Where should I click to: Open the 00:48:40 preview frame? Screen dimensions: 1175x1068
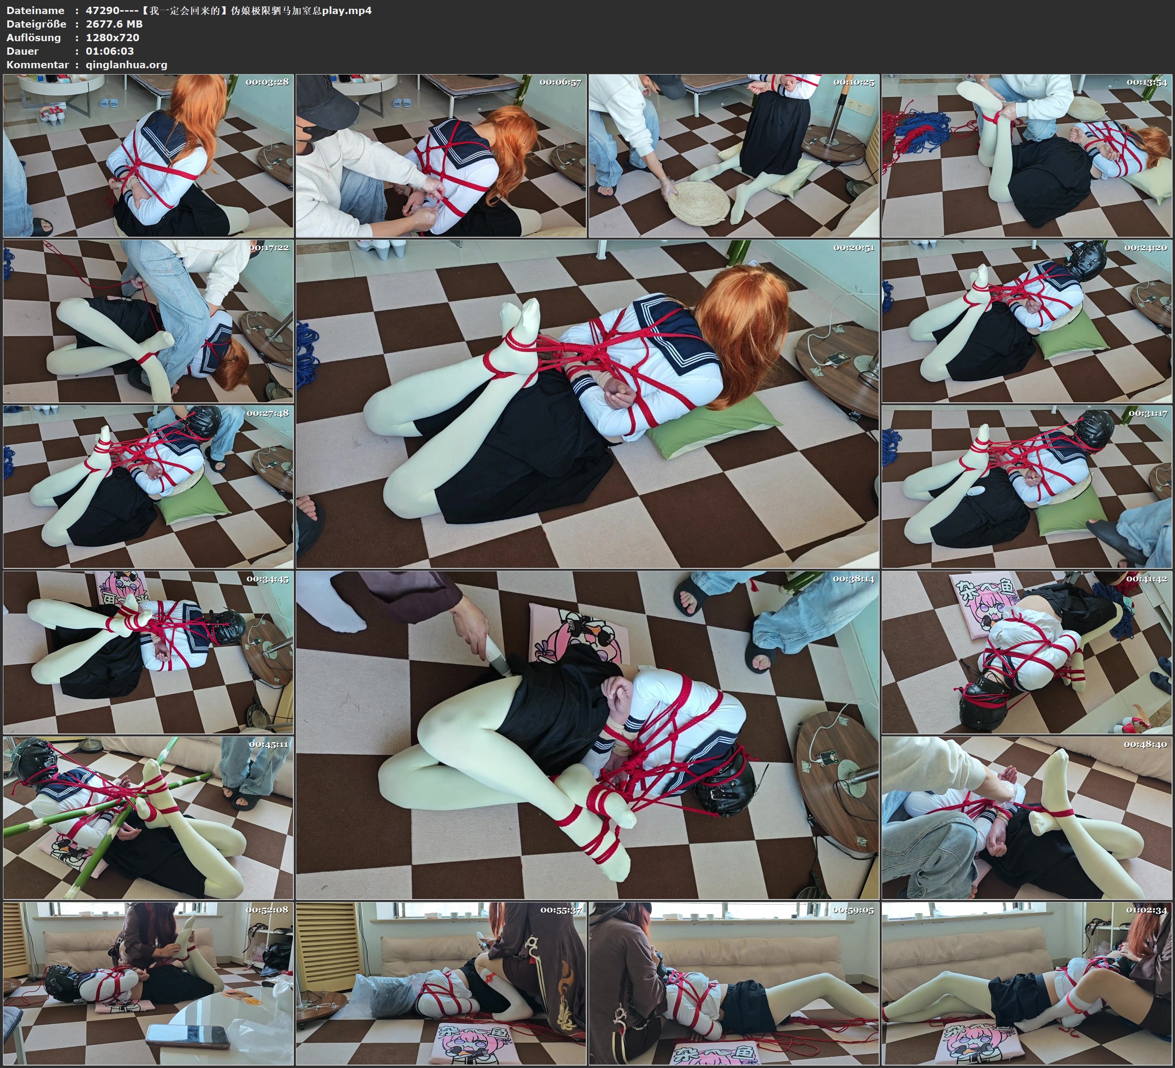1027,818
